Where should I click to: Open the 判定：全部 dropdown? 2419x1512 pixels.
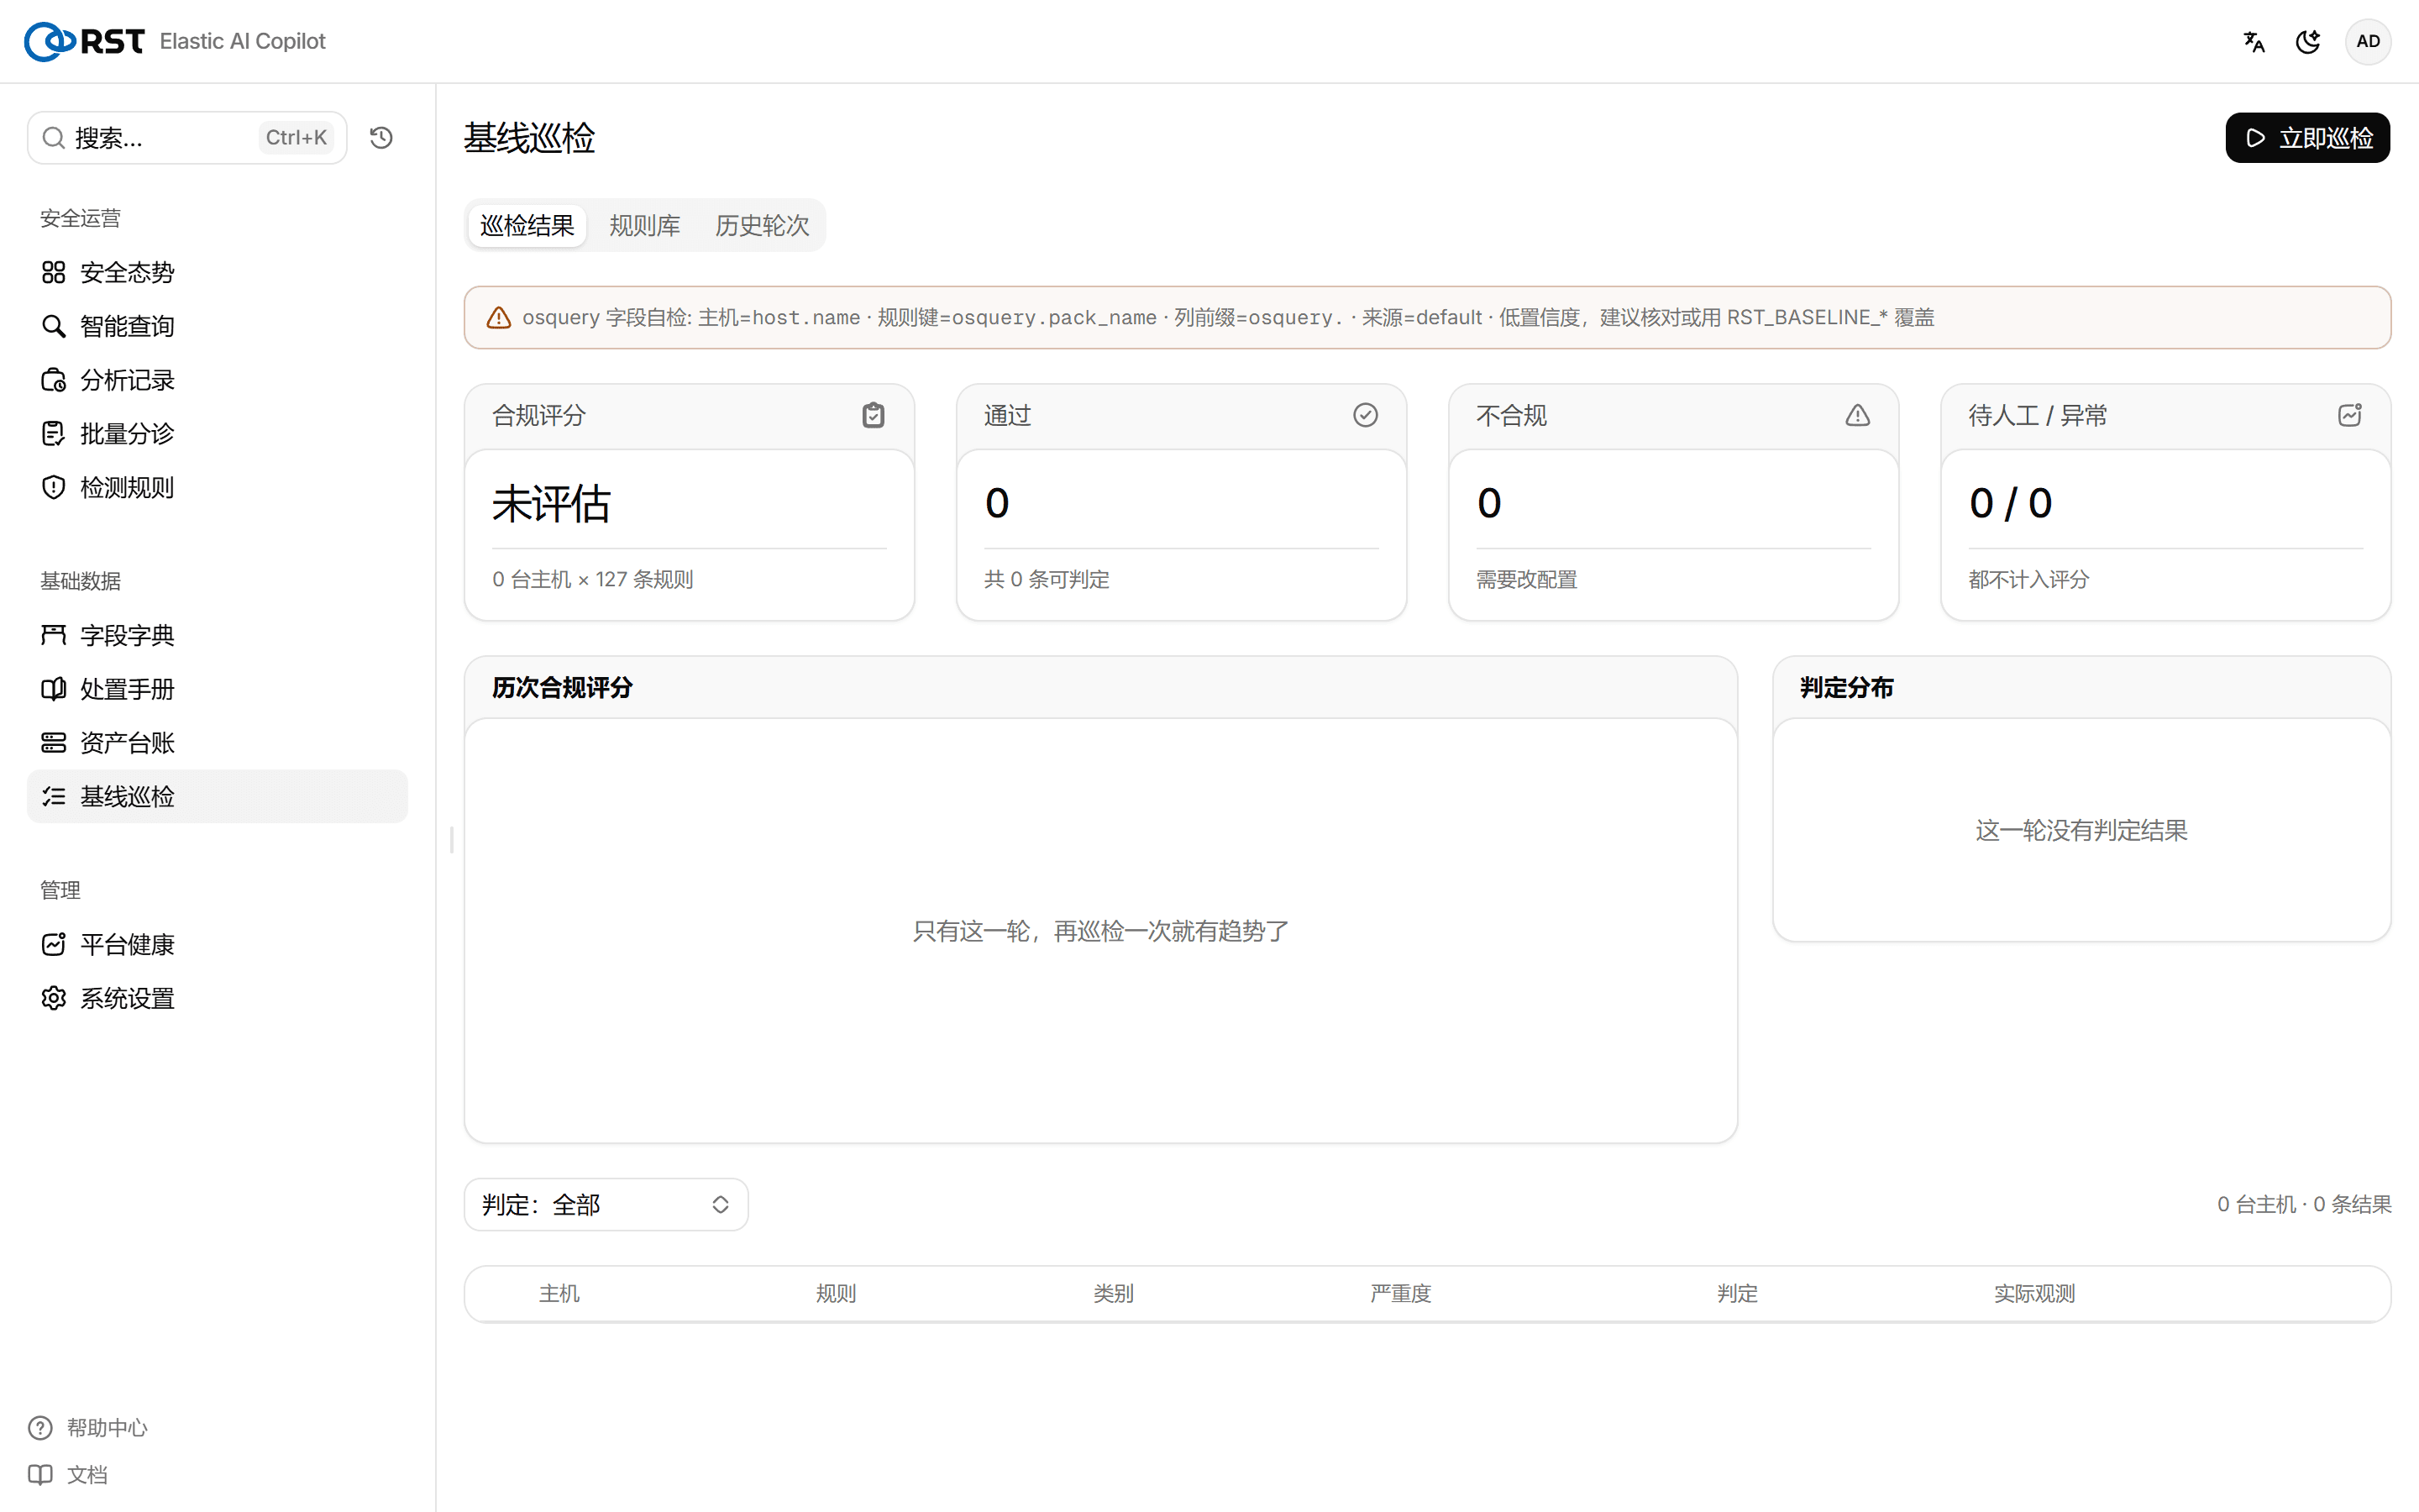(x=606, y=1204)
